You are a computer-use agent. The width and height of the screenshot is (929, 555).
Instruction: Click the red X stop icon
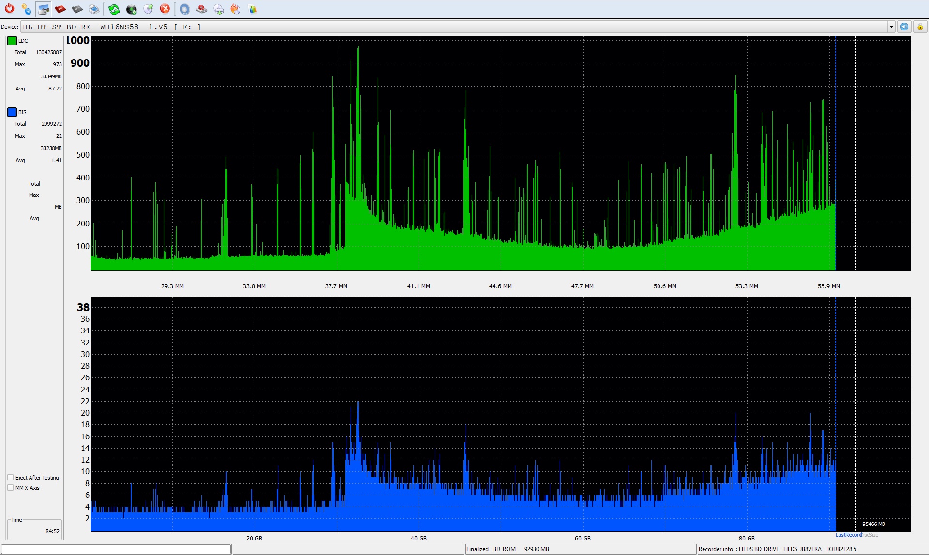pyautogui.click(x=165, y=9)
